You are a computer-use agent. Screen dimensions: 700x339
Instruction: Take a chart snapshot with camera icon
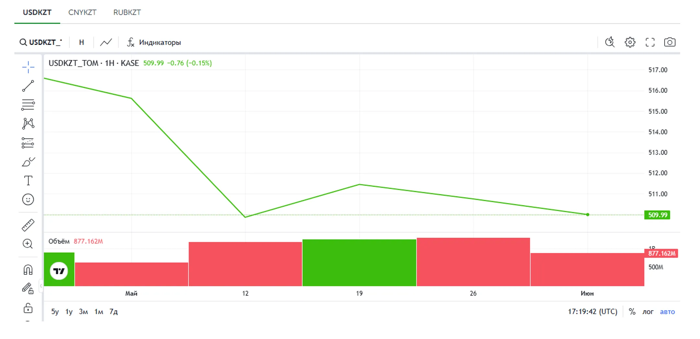[670, 42]
